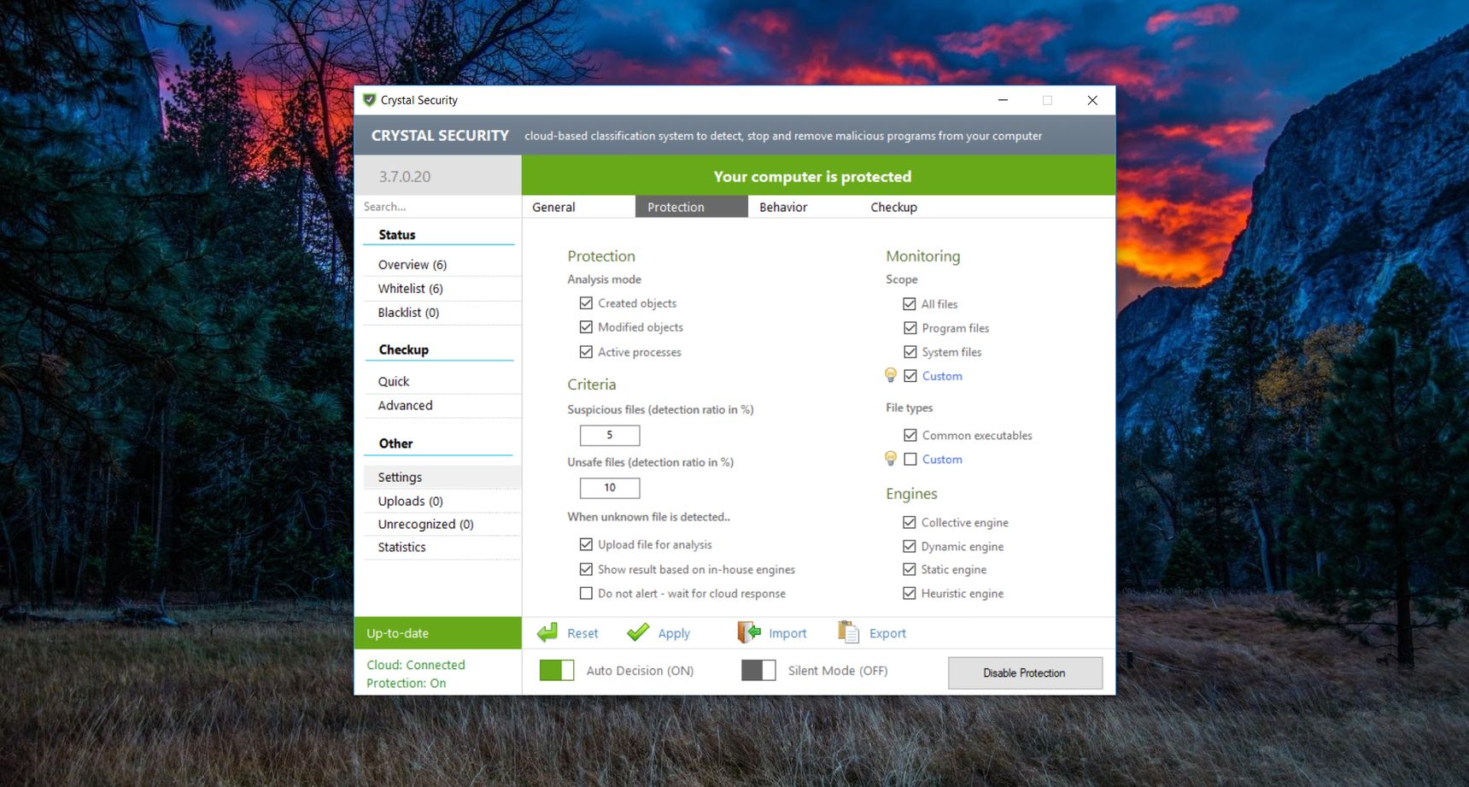
Task: Switch off the Auto Decision toggle
Action: 557,671
